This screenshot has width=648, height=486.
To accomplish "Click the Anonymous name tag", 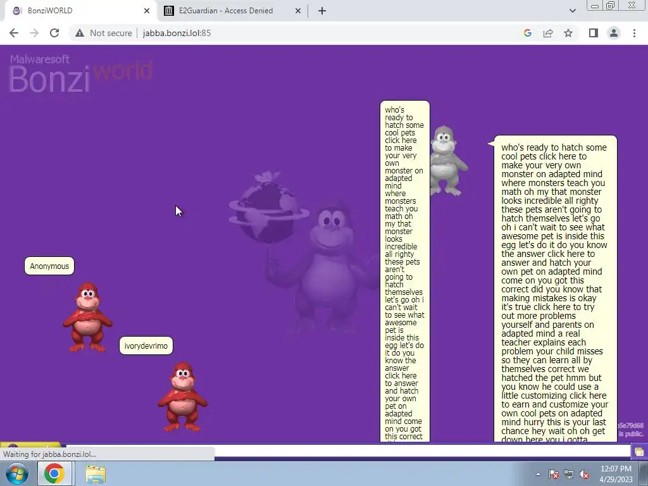I will [49, 266].
